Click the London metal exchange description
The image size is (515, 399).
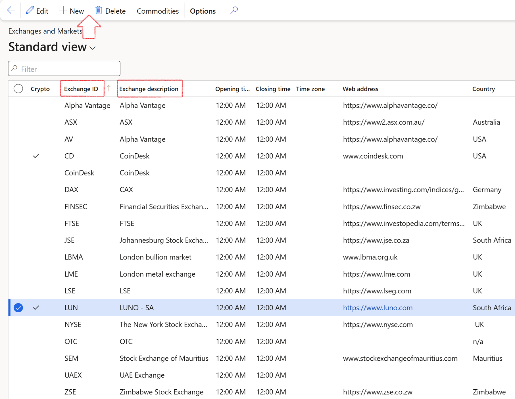[157, 274]
